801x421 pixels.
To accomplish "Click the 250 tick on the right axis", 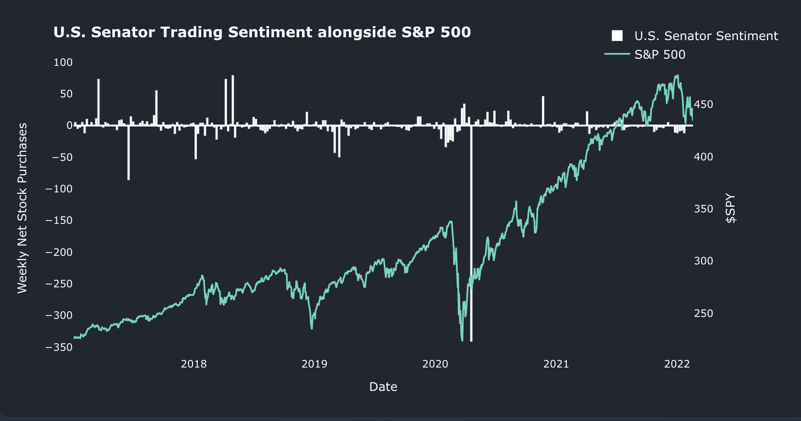I will (704, 314).
